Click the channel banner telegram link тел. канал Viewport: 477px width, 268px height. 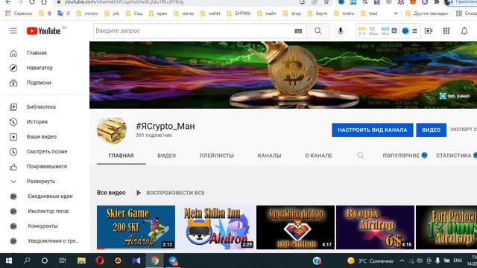tap(455, 96)
